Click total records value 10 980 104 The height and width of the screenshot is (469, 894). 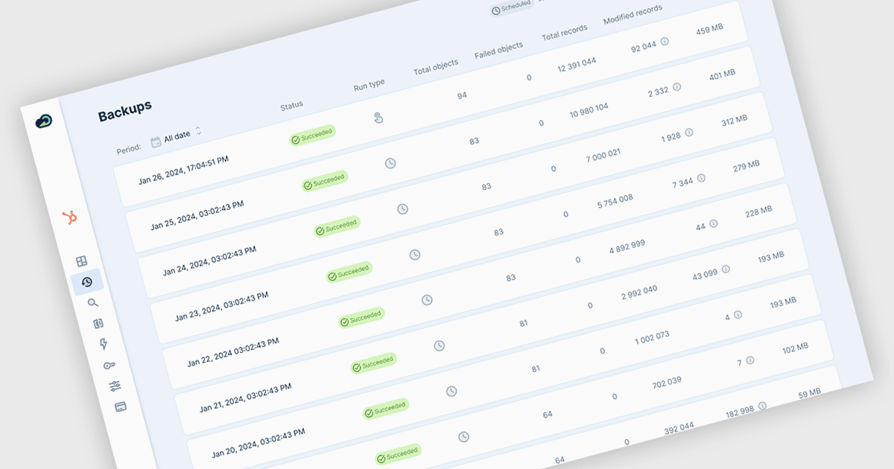(x=589, y=110)
